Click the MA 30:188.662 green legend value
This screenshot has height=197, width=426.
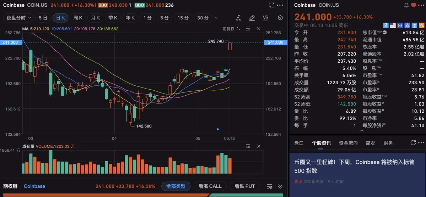108,29
